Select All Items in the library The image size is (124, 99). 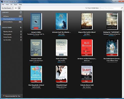[12, 16]
